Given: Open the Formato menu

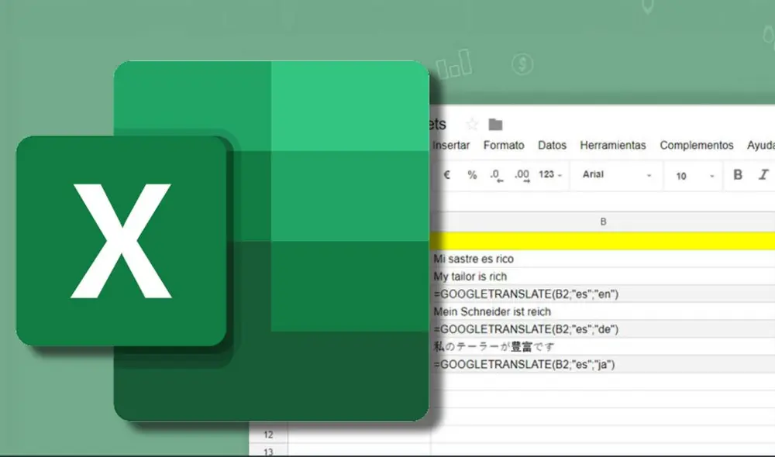Looking at the screenshot, I should click(504, 145).
